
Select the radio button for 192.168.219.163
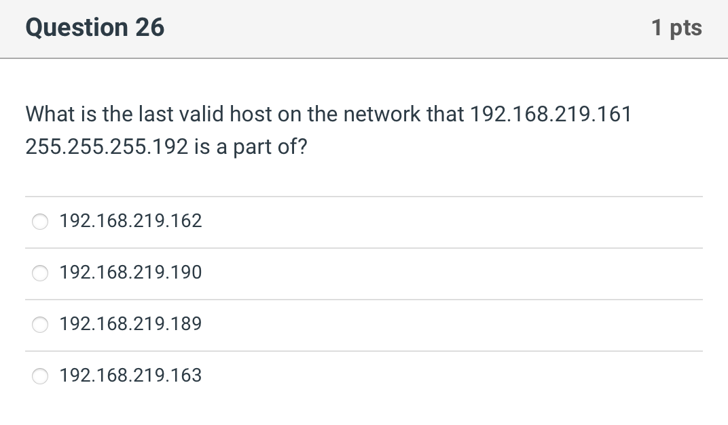39,376
